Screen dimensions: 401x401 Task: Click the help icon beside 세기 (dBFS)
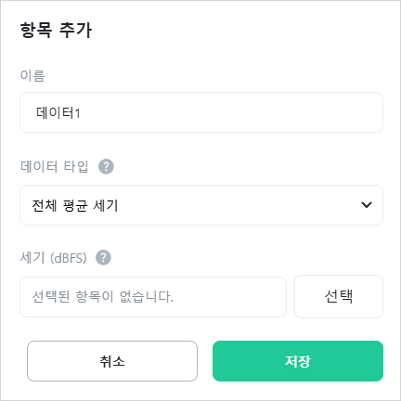click(103, 257)
